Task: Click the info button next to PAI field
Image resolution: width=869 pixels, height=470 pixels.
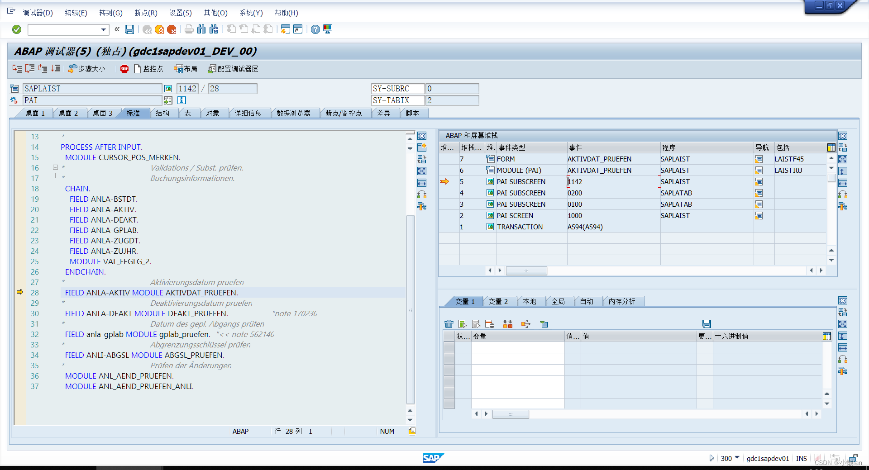Action: 181,100
